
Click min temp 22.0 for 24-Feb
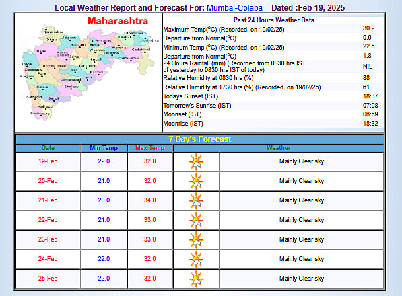(104, 259)
